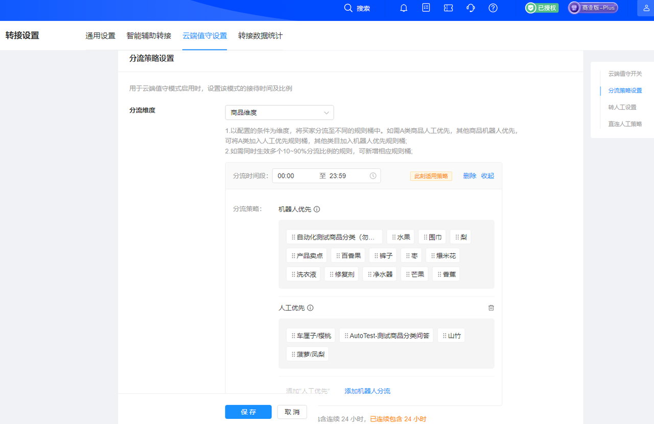Select the 菠萝/凤梨 tag
The width and height of the screenshot is (654, 424).
pyautogui.click(x=307, y=354)
